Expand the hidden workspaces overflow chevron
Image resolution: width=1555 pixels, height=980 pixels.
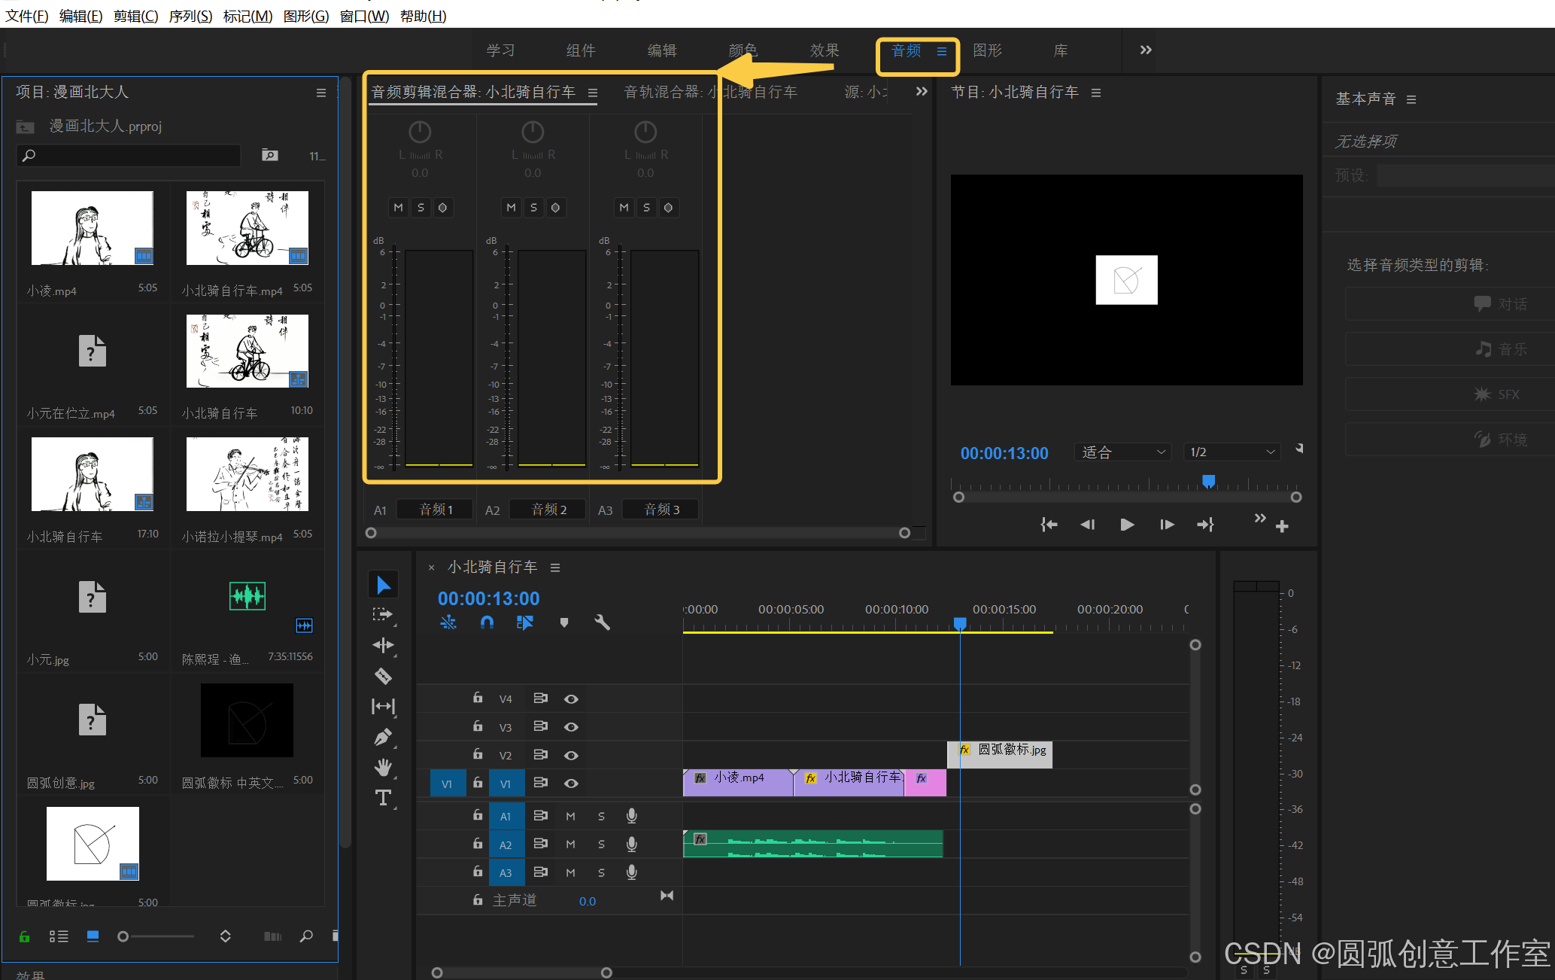point(1145,50)
